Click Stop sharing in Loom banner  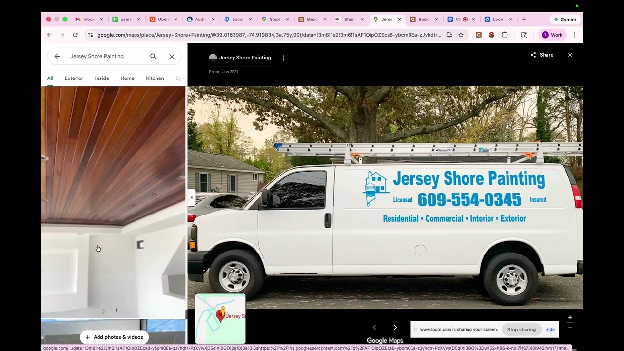pos(521,330)
